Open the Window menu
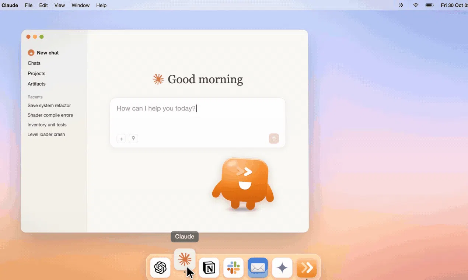The height and width of the screenshot is (280, 468). point(80,5)
